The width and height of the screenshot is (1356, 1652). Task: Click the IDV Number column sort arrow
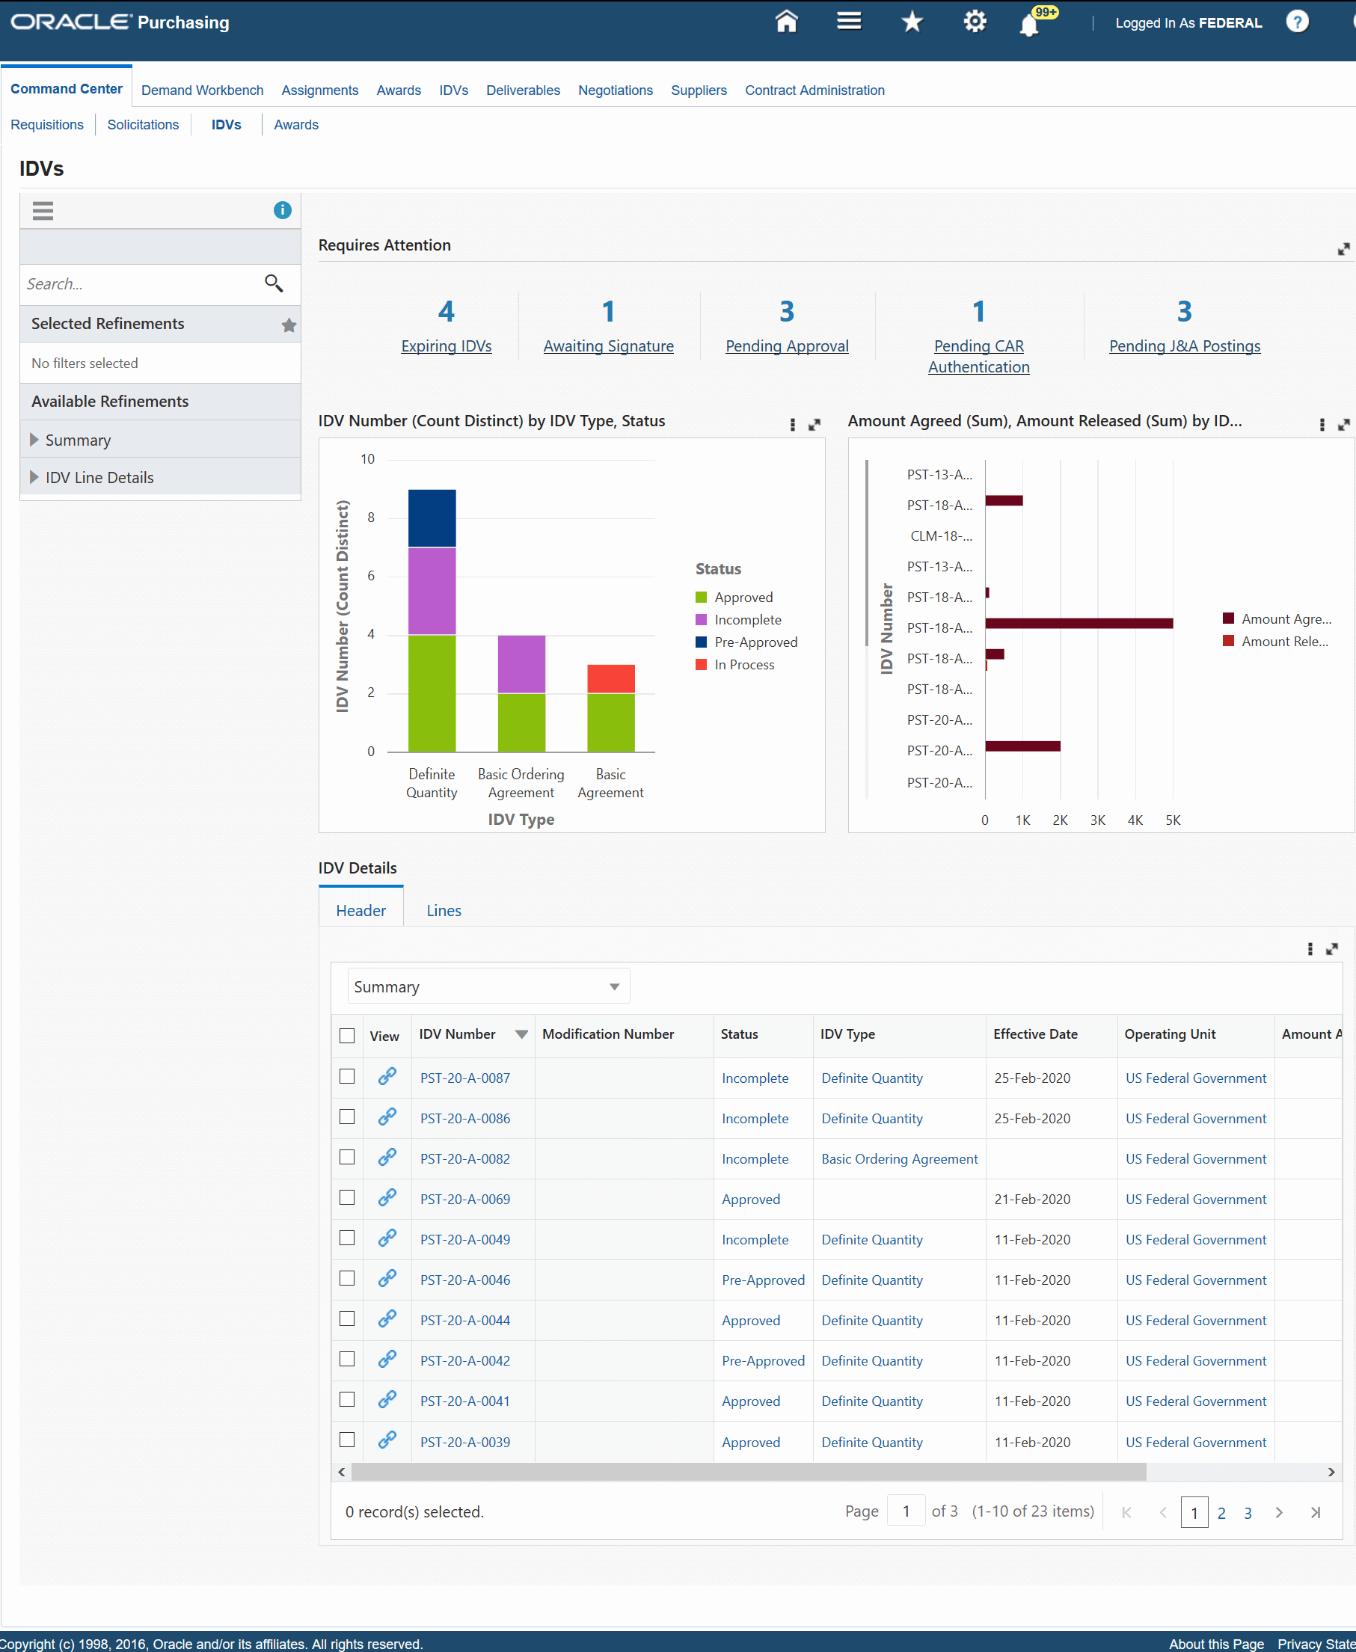coord(521,1034)
